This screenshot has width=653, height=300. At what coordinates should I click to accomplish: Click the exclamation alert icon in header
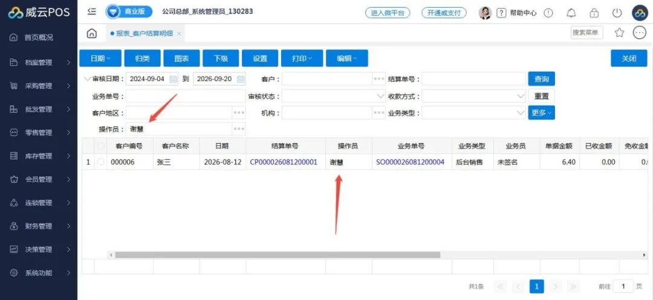pos(548,13)
